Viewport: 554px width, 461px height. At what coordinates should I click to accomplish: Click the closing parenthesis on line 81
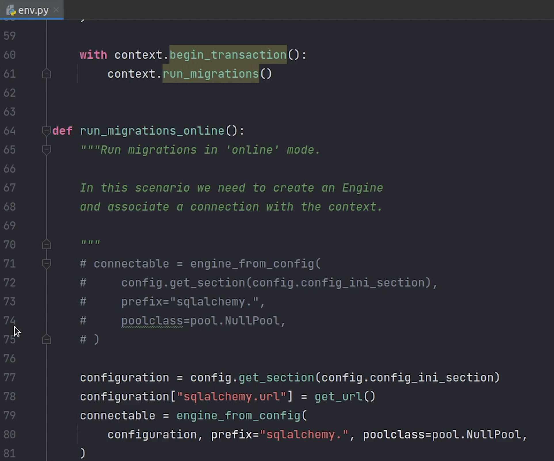pos(83,453)
